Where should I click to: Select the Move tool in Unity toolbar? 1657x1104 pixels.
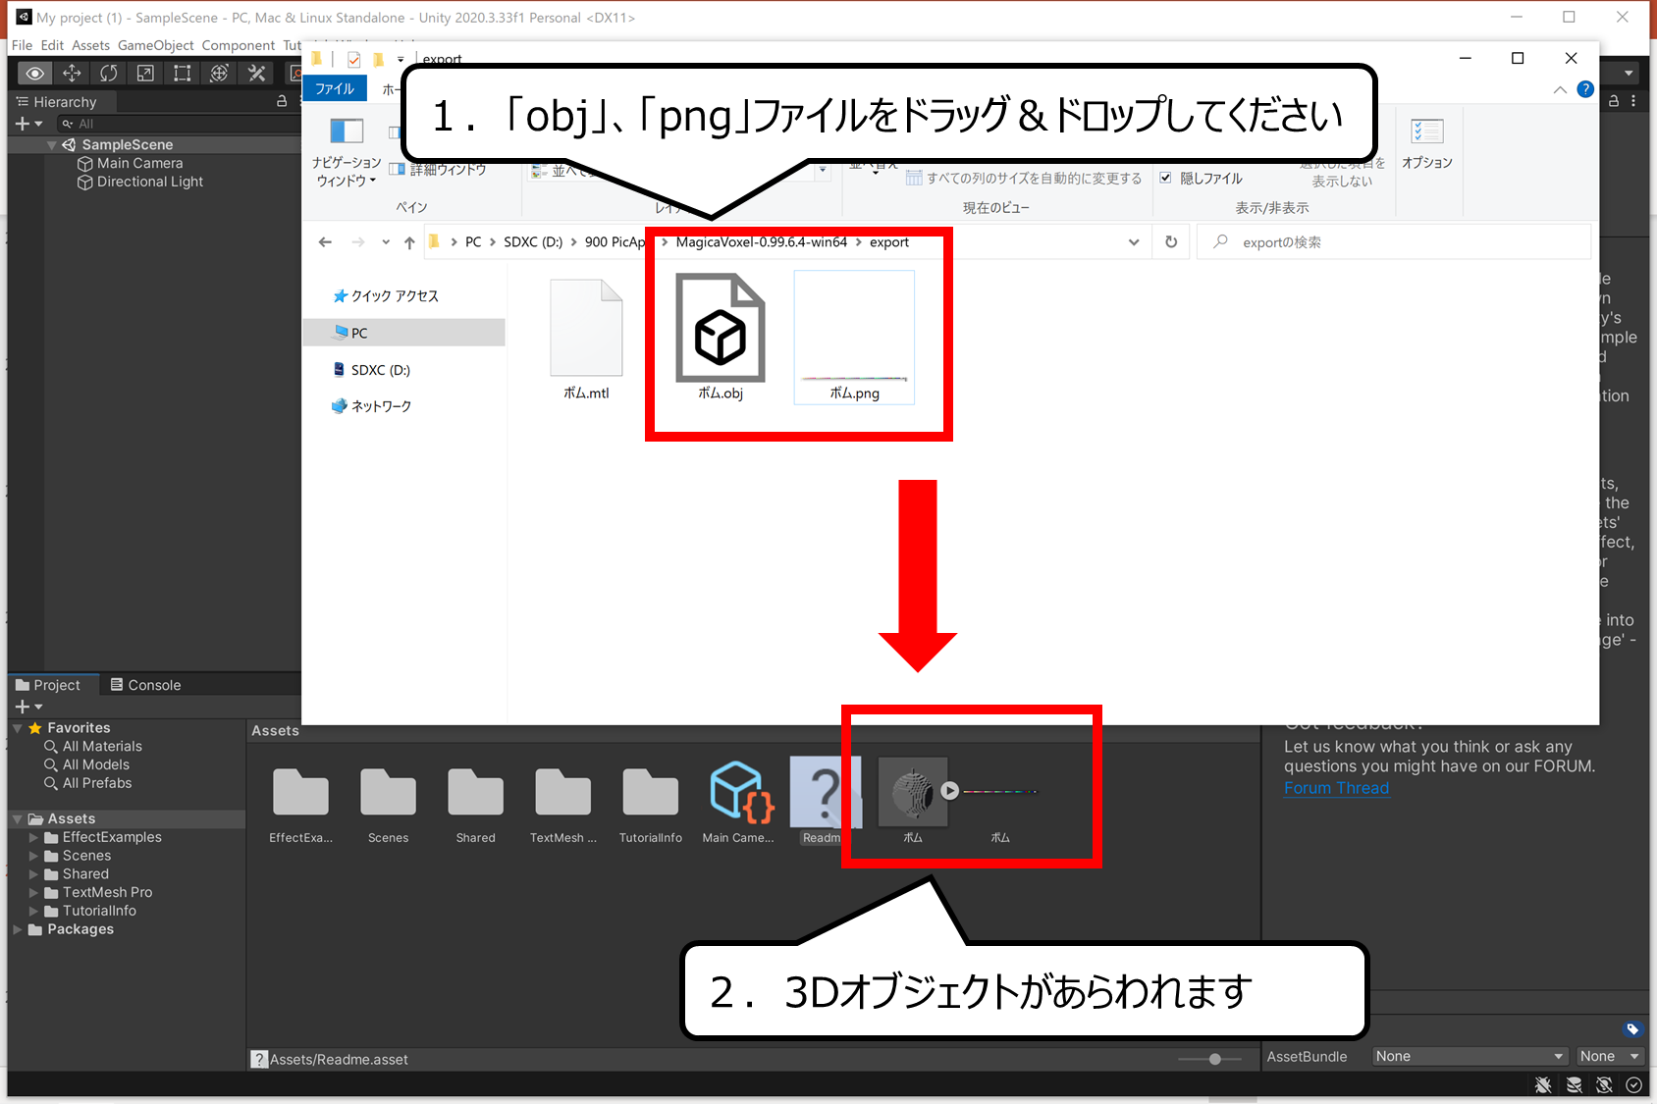(x=72, y=74)
